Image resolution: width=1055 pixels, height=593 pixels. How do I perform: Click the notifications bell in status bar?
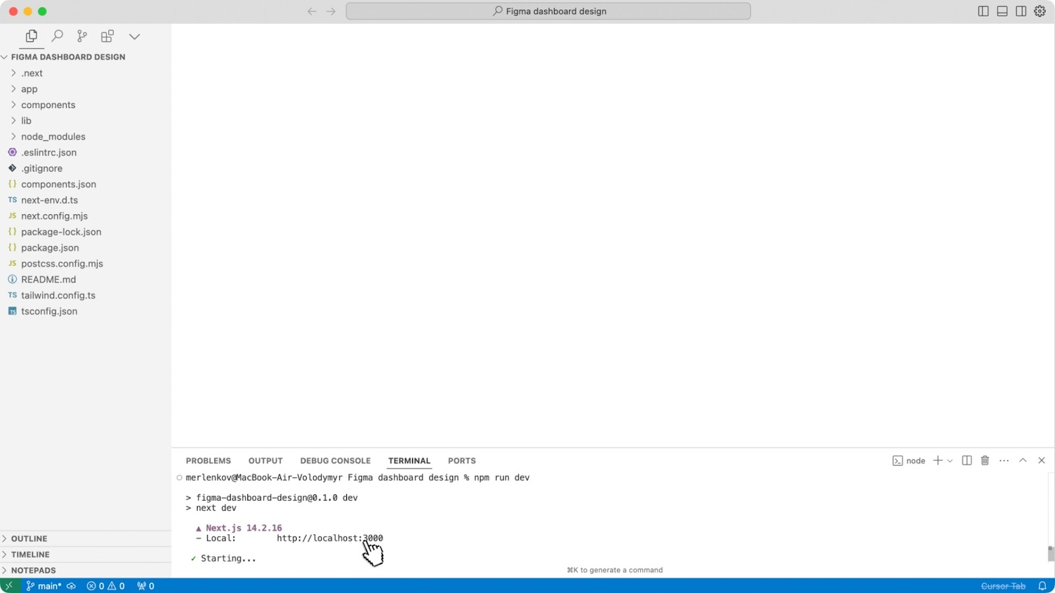[1042, 586]
